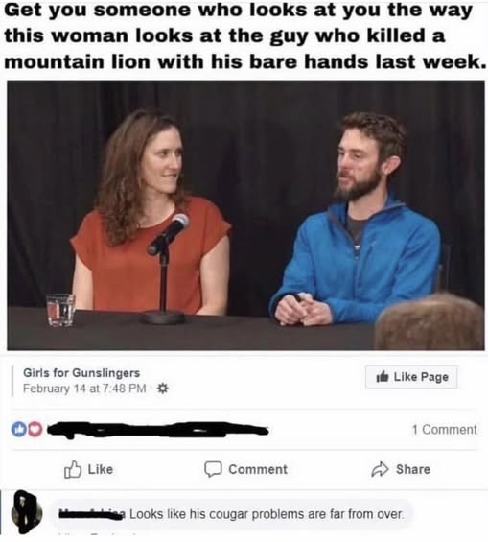Click the cougar problems comment text
Screen dimensions: 488x542
pos(267,514)
